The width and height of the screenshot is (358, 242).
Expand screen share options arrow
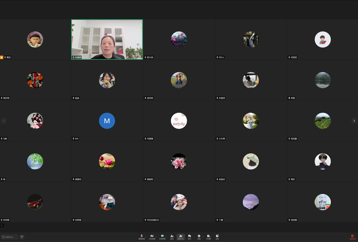coord(167,236)
